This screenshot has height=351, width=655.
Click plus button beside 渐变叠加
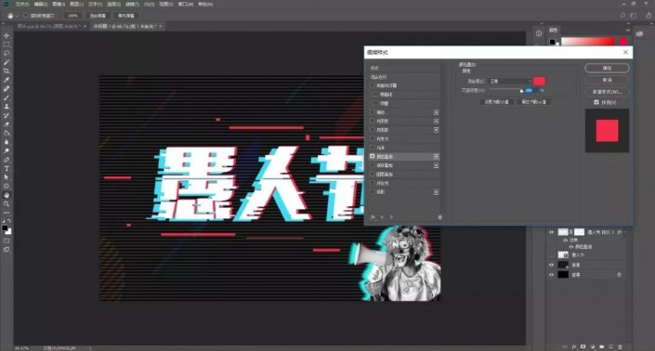coord(436,165)
